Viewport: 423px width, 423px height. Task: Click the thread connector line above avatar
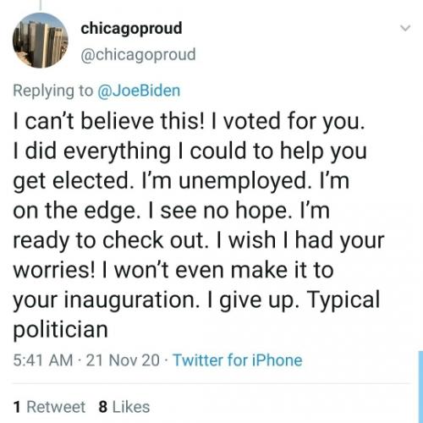[x=41, y=5]
